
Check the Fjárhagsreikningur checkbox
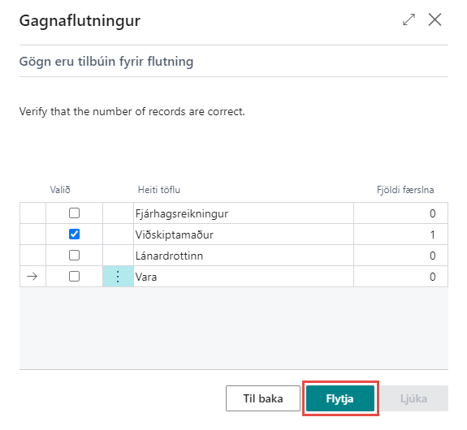[74, 213]
